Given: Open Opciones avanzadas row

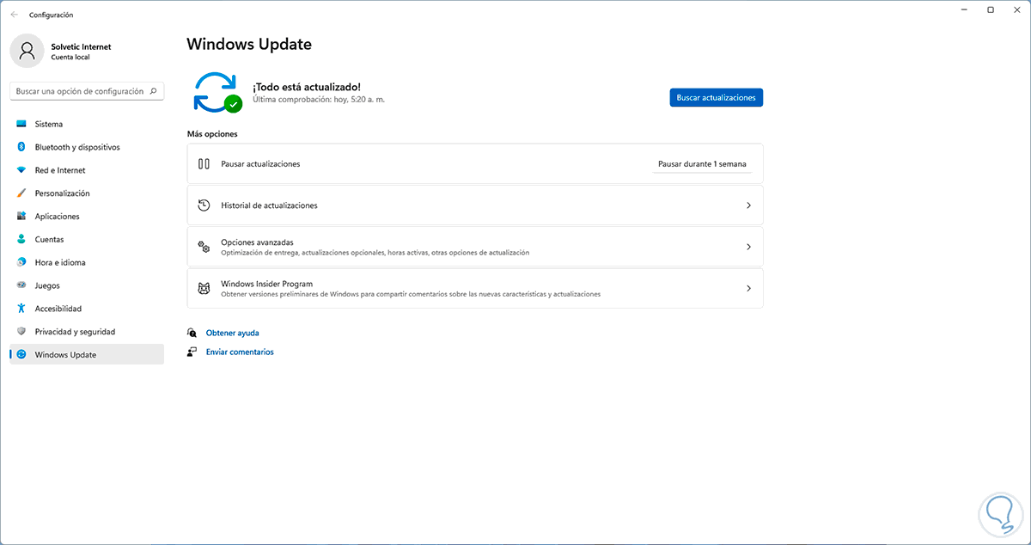Looking at the screenshot, I should pyautogui.click(x=475, y=247).
